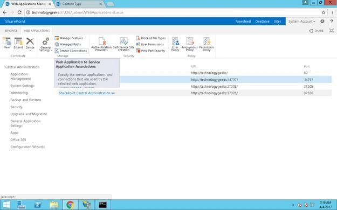Open the Monitoring sidebar link
The height and width of the screenshot is (210, 337).
pyautogui.click(x=19, y=93)
